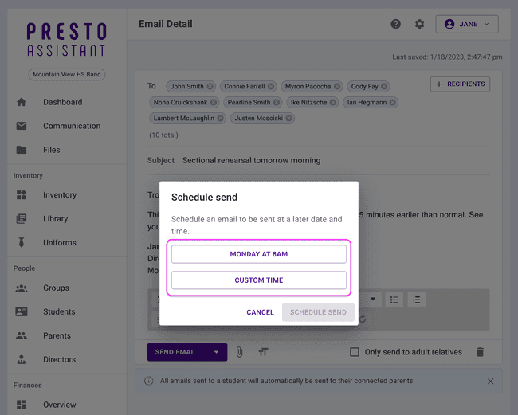Screen dimensions: 518x415
Task: Open Uniforms in the sidebar
Action: 60,242
